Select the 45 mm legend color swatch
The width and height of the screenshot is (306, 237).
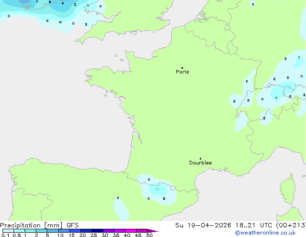(142, 231)
